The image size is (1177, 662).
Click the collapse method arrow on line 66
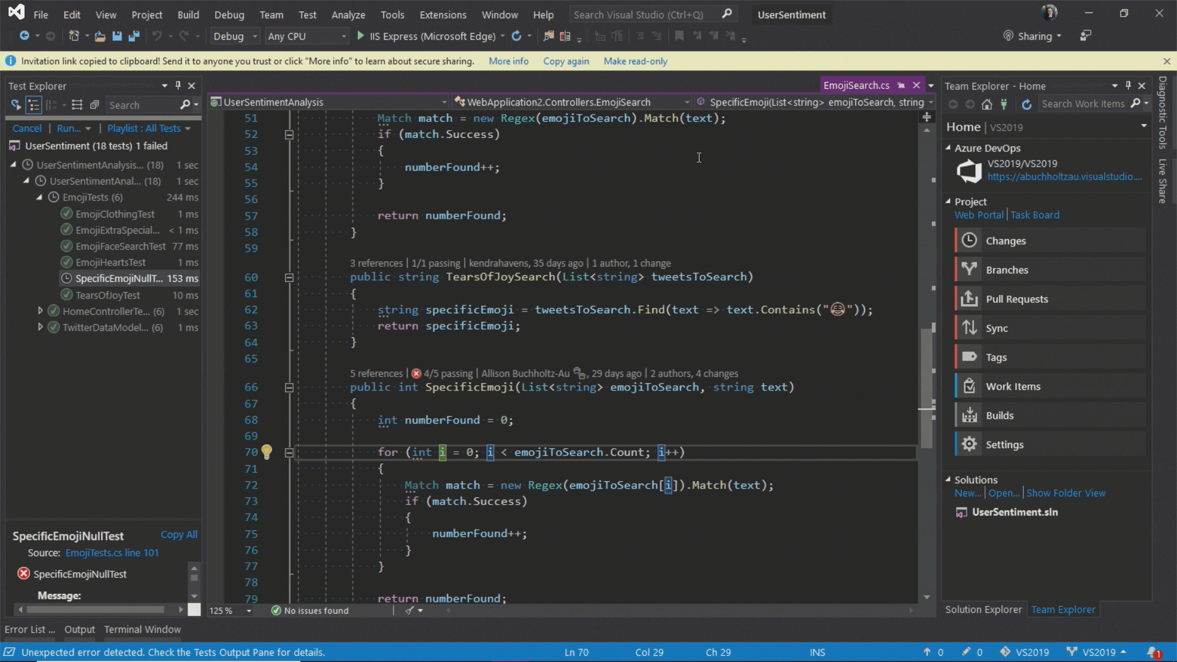coord(289,386)
